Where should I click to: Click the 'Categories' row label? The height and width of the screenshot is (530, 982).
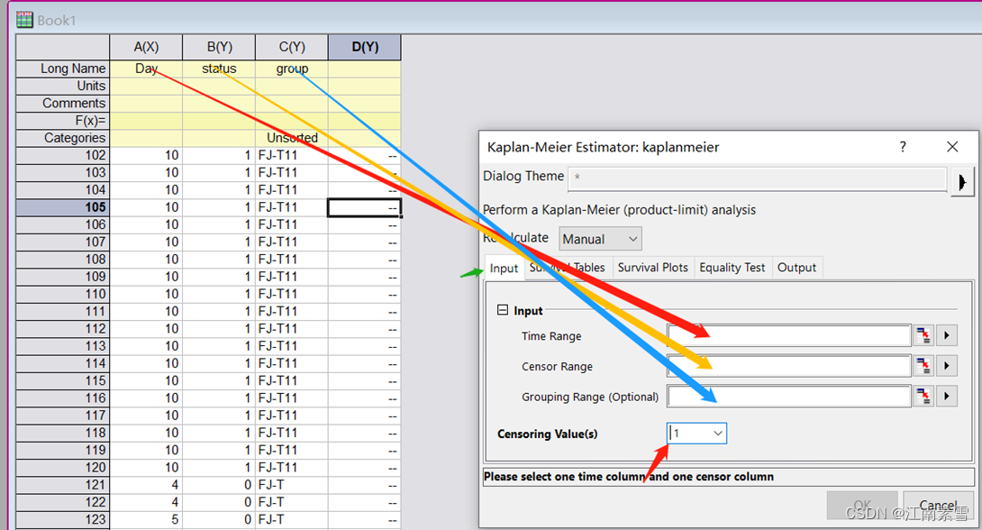[63, 137]
